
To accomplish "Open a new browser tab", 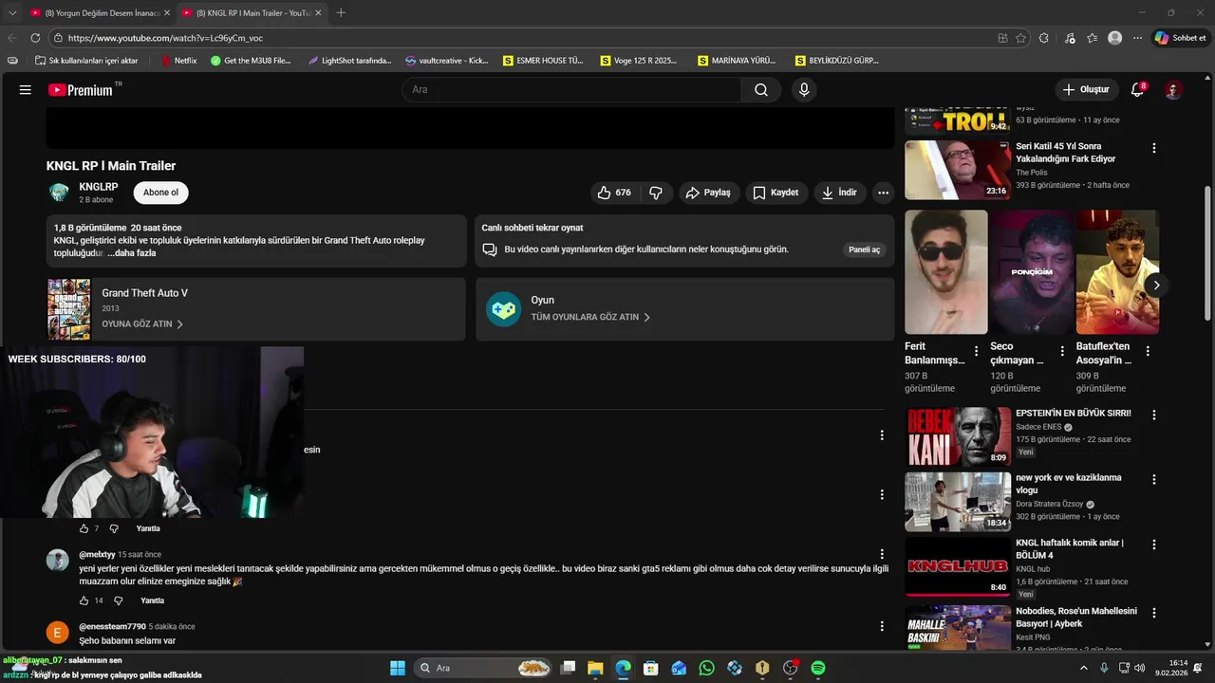I will click(341, 12).
